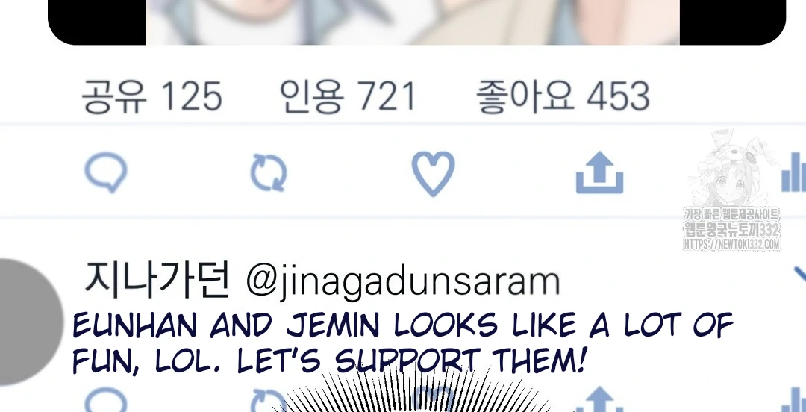Open 인용 721 quotes count

[347, 96]
